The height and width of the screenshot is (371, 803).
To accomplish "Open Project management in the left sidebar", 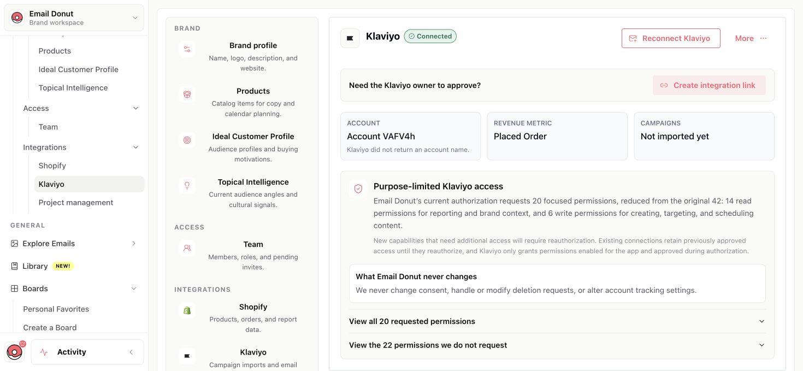I will pyautogui.click(x=76, y=203).
